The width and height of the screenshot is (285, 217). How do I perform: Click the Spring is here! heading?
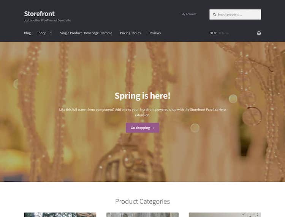(142, 96)
